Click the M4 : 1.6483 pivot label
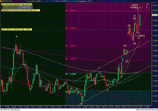158x111 pixels. pyautogui.click(x=71, y=28)
